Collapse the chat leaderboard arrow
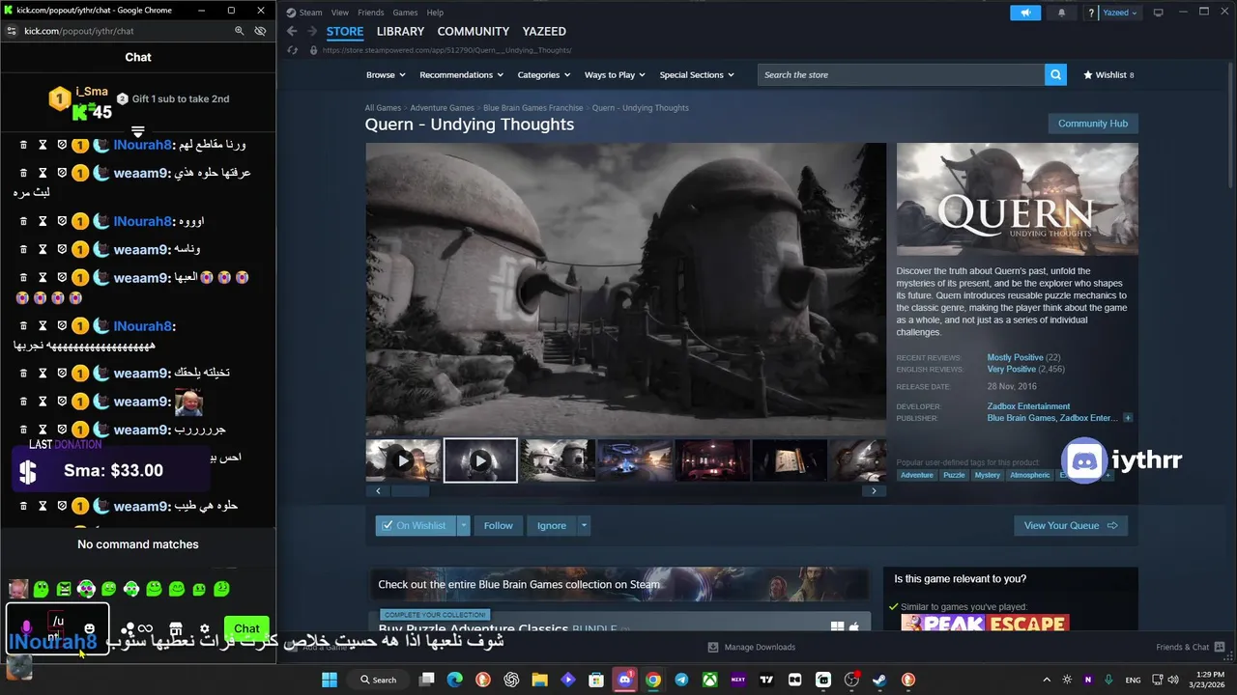1237x695 pixels. point(138,131)
